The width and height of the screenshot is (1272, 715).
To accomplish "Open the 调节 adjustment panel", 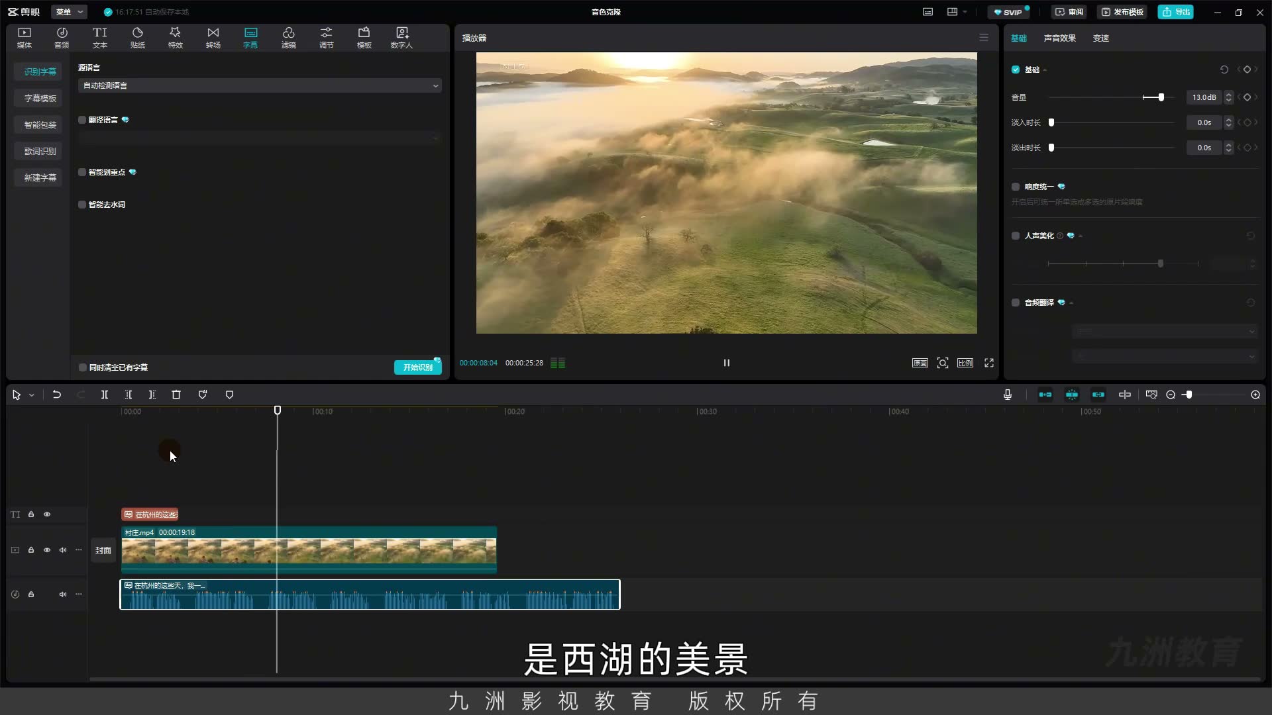I will click(327, 38).
